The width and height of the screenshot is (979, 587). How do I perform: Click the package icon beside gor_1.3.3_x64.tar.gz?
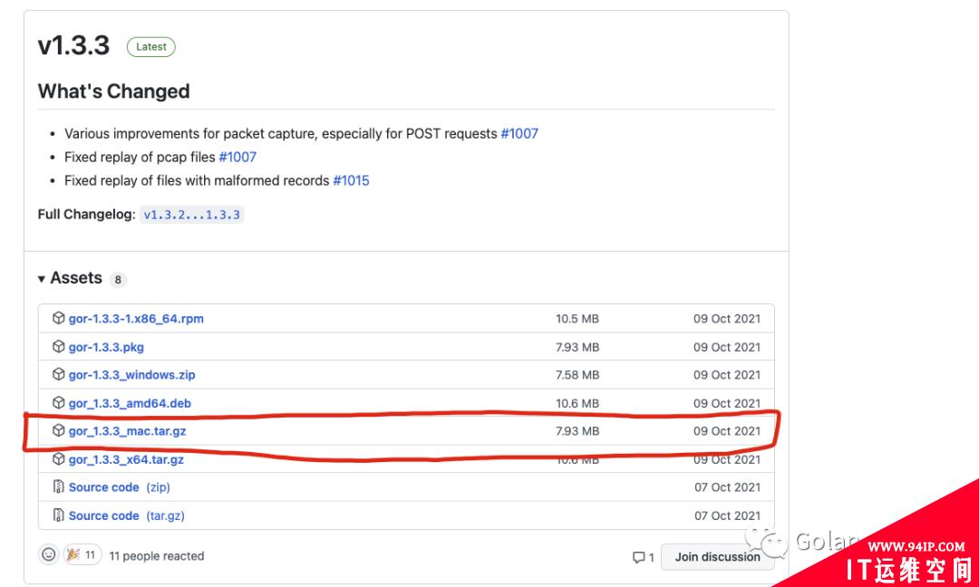click(x=59, y=459)
